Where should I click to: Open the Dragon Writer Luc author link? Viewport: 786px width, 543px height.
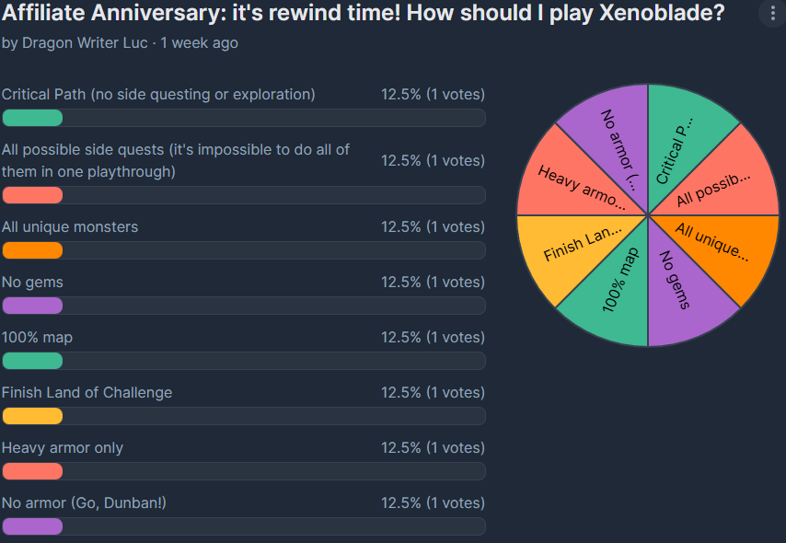pos(86,43)
